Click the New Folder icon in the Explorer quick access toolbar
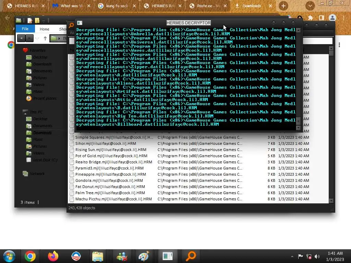 pyautogui.click(x=37, y=21)
